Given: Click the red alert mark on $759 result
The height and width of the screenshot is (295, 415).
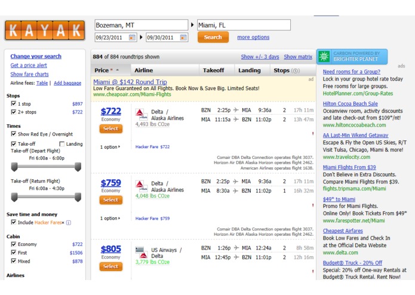Looking at the screenshot, I should click(313, 205).
